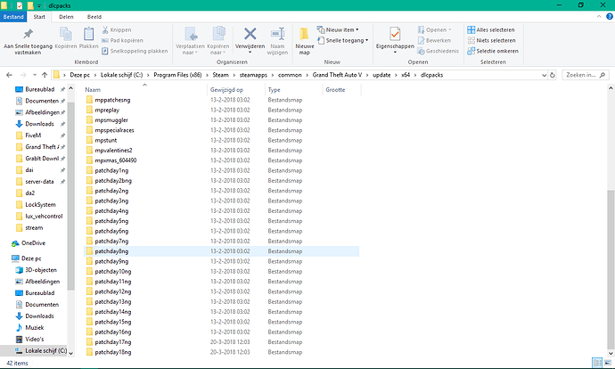
Task: Switch to large icons view in status bar
Action: (x=608, y=363)
